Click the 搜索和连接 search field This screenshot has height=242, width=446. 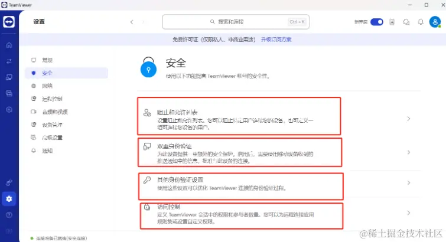pyautogui.click(x=236, y=22)
